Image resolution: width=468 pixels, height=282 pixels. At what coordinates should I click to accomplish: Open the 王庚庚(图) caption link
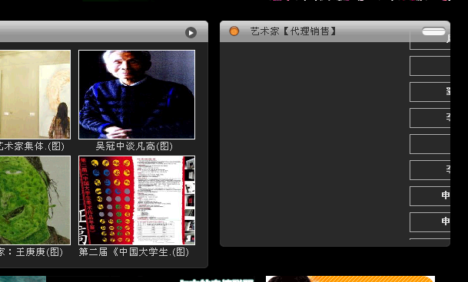click(32, 252)
